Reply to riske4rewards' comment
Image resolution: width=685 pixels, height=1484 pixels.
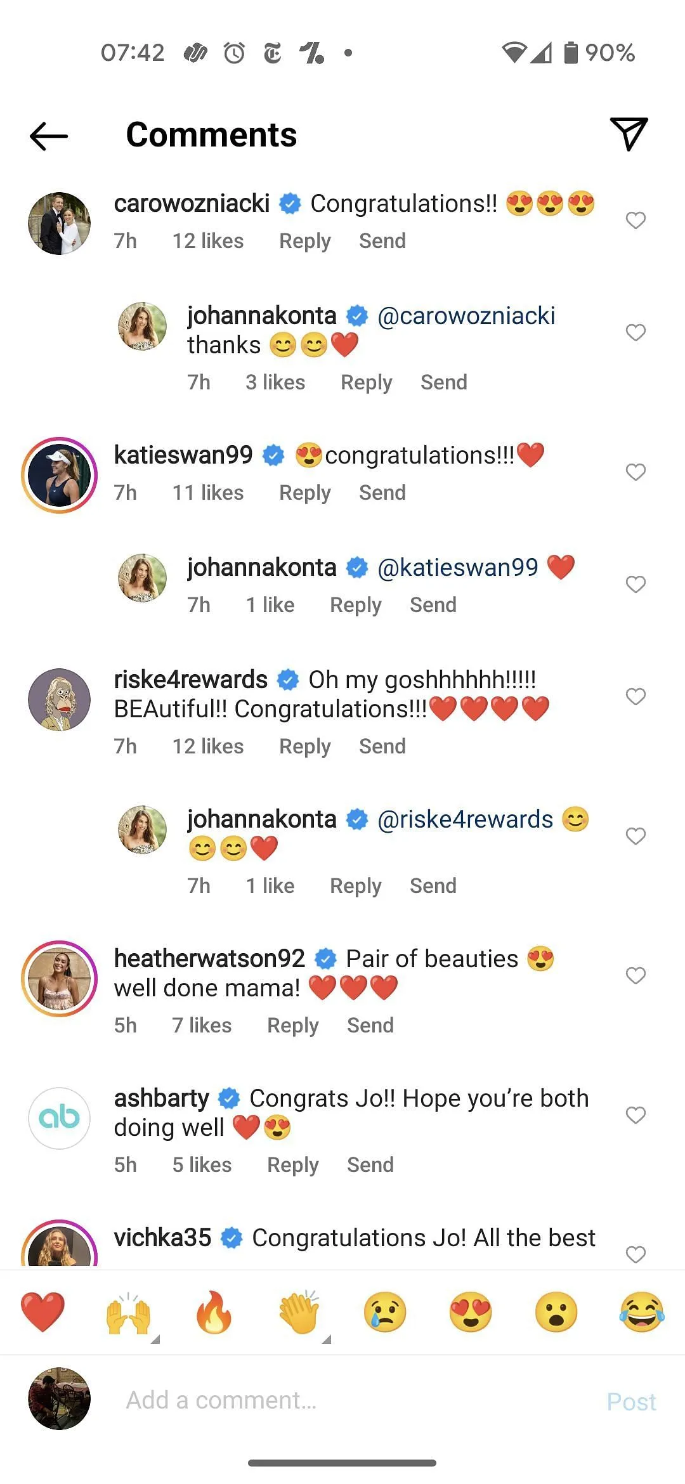click(x=304, y=746)
